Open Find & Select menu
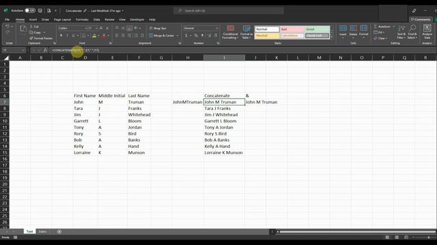This screenshot has height=245, width=437. [x=412, y=32]
